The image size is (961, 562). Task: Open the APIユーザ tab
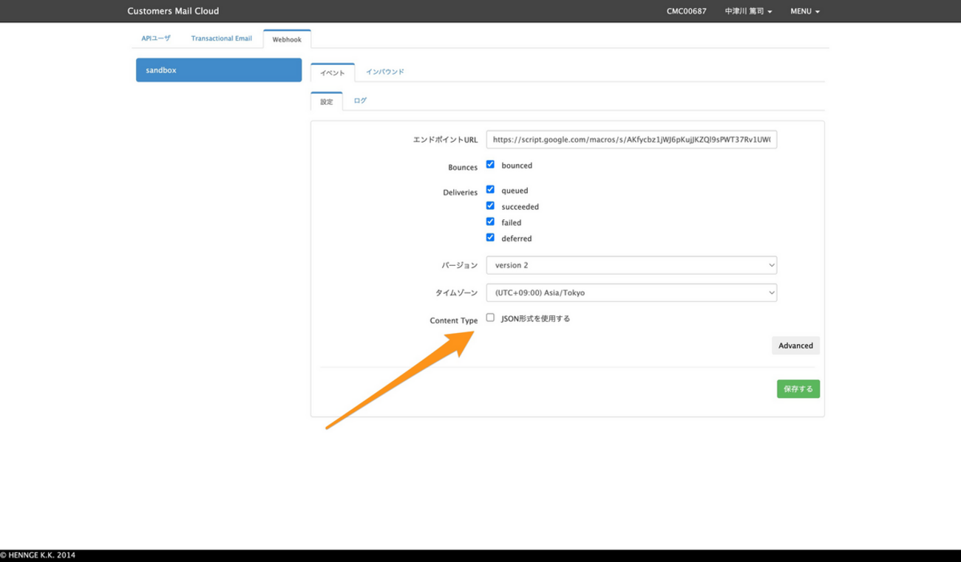(155, 38)
